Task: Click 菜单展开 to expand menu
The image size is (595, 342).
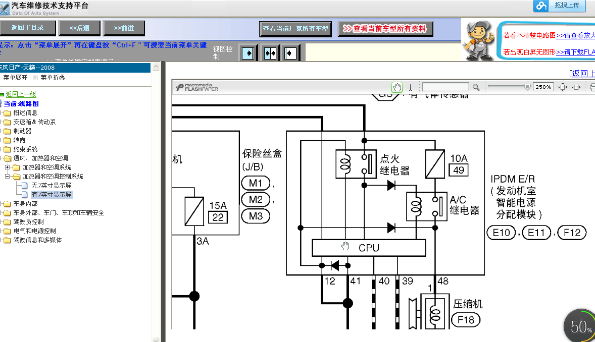Action: (15, 78)
